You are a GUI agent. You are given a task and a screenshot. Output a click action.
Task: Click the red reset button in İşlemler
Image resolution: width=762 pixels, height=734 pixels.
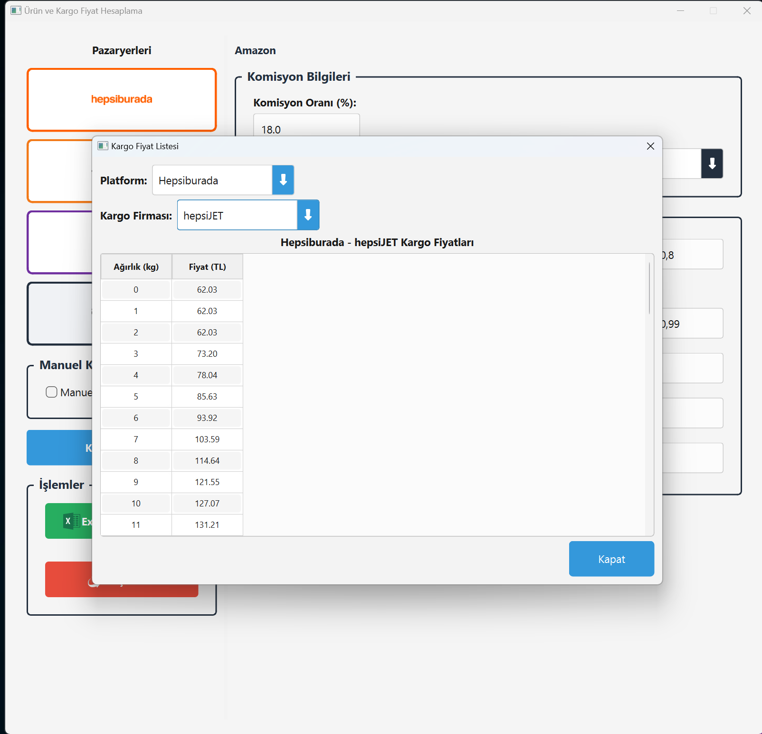click(122, 580)
